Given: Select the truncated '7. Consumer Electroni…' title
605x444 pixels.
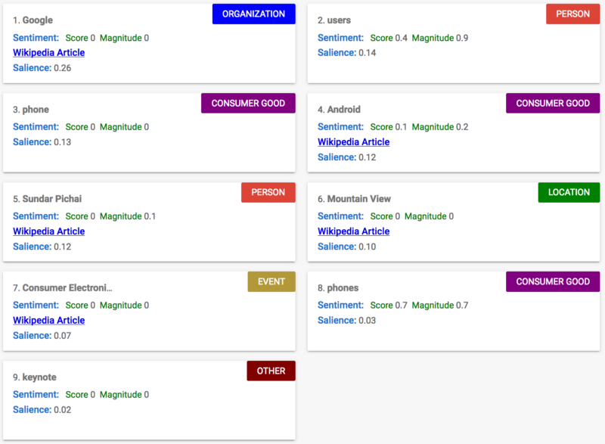Looking at the screenshot, I should [x=63, y=287].
